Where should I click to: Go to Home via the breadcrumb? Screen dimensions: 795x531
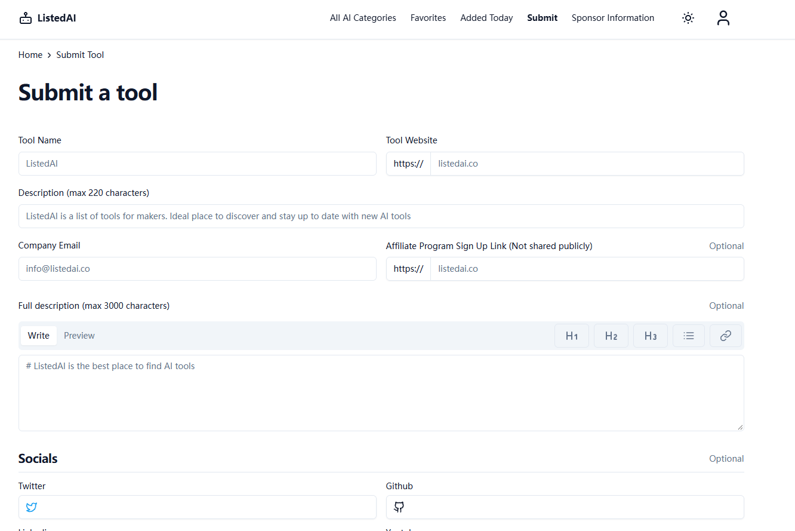click(30, 55)
